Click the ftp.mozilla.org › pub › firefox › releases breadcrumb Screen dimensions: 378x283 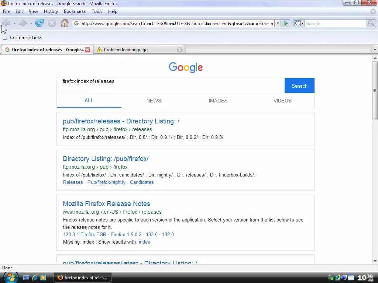[x=107, y=129]
